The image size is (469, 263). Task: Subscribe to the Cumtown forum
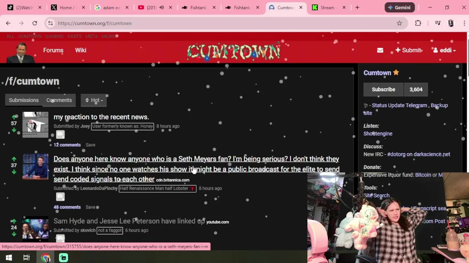click(383, 89)
